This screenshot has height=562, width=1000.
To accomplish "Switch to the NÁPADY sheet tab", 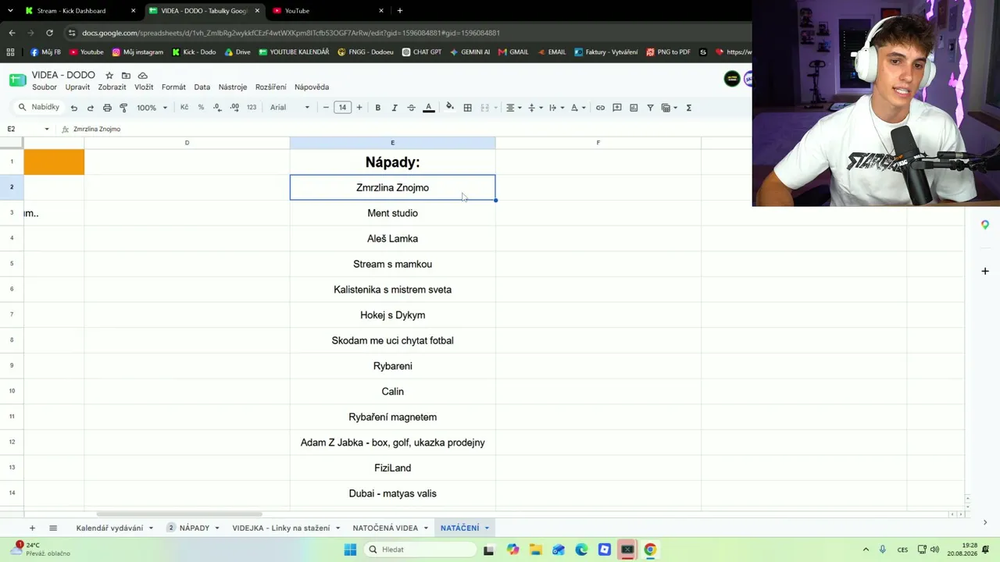I will (x=195, y=528).
